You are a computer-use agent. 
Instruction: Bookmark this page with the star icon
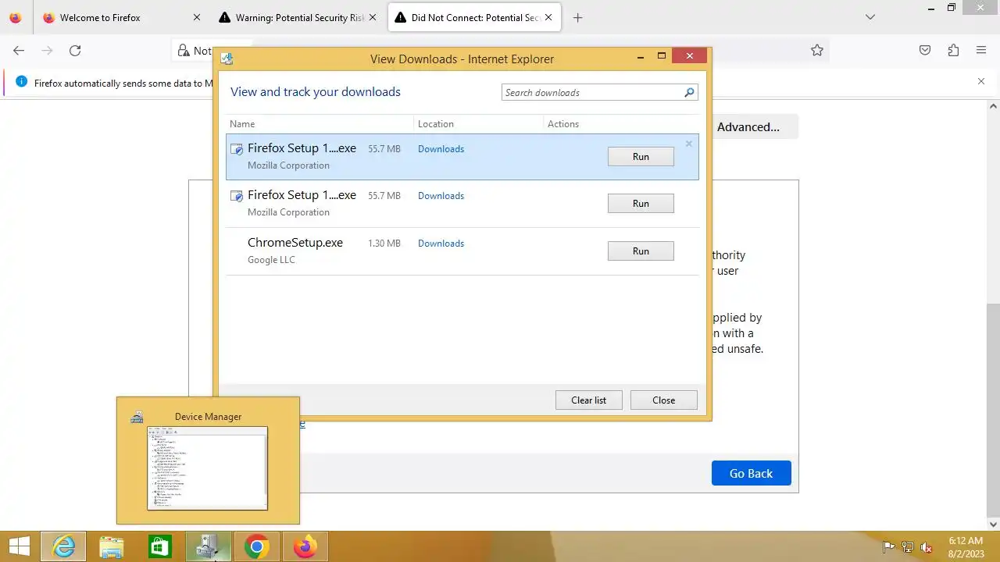click(x=817, y=50)
